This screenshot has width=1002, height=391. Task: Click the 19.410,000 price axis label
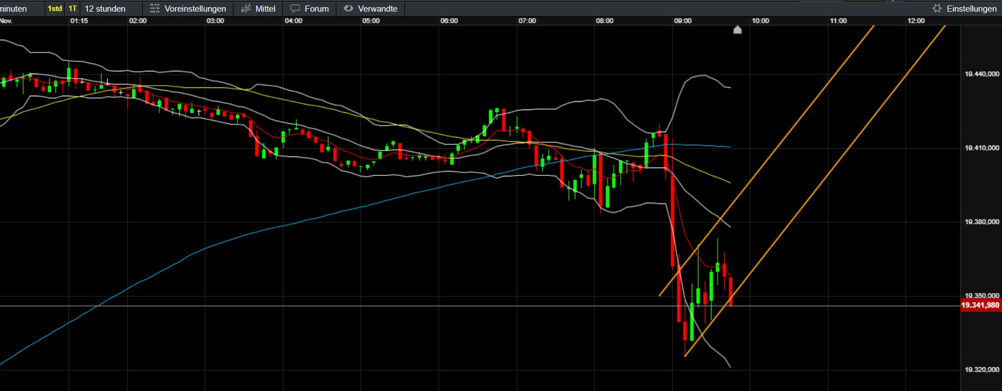[x=982, y=148]
